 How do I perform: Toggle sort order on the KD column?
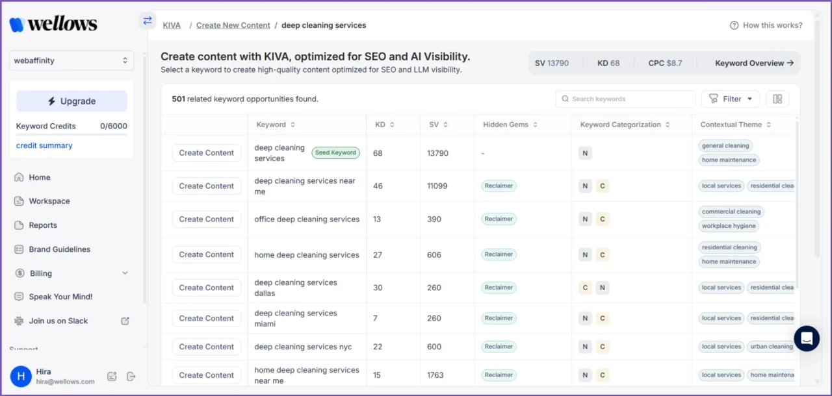(x=391, y=124)
